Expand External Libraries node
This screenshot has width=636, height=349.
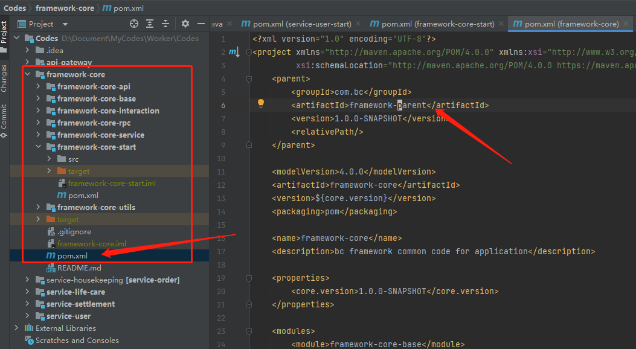coord(17,328)
